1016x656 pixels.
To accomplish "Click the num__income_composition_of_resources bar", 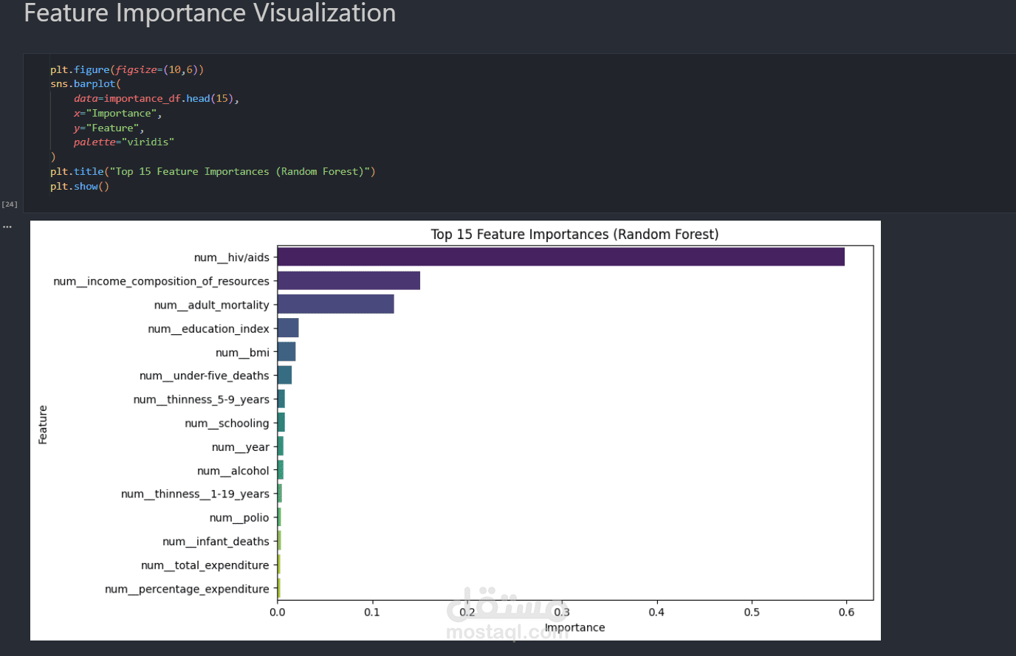I will (x=349, y=280).
